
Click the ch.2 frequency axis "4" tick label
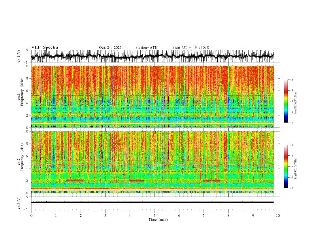(28, 168)
